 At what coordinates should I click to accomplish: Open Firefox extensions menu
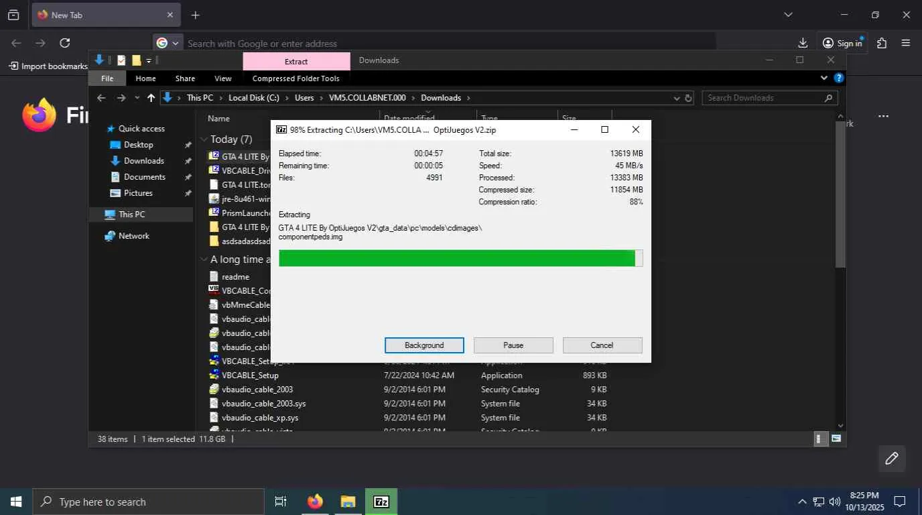[882, 43]
